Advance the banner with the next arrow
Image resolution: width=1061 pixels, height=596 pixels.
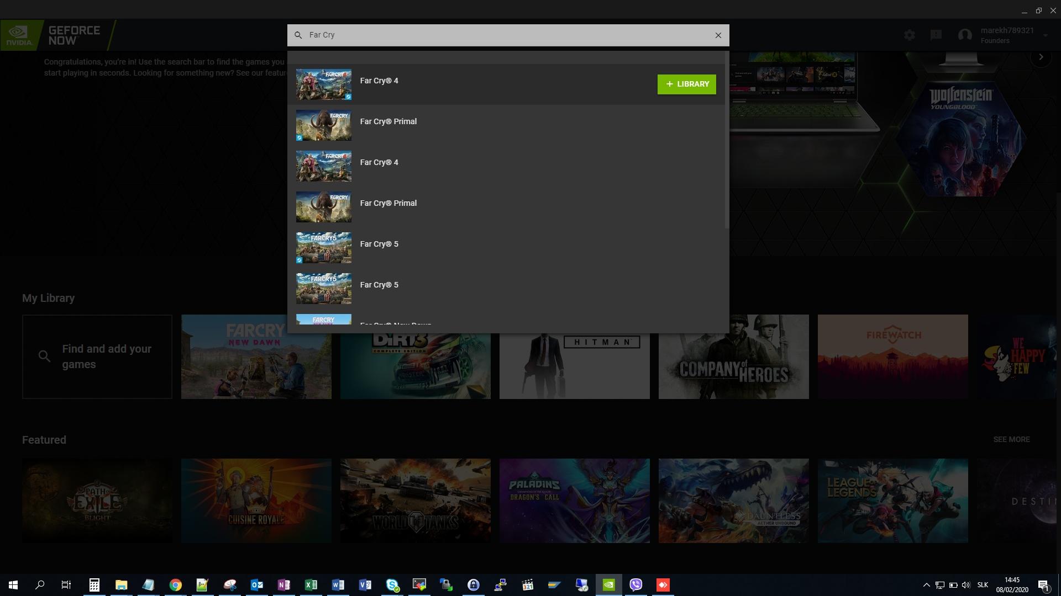pyautogui.click(x=1041, y=57)
